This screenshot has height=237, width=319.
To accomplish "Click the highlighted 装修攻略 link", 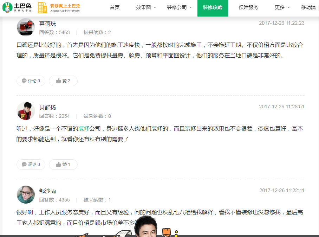I will [213, 7].
